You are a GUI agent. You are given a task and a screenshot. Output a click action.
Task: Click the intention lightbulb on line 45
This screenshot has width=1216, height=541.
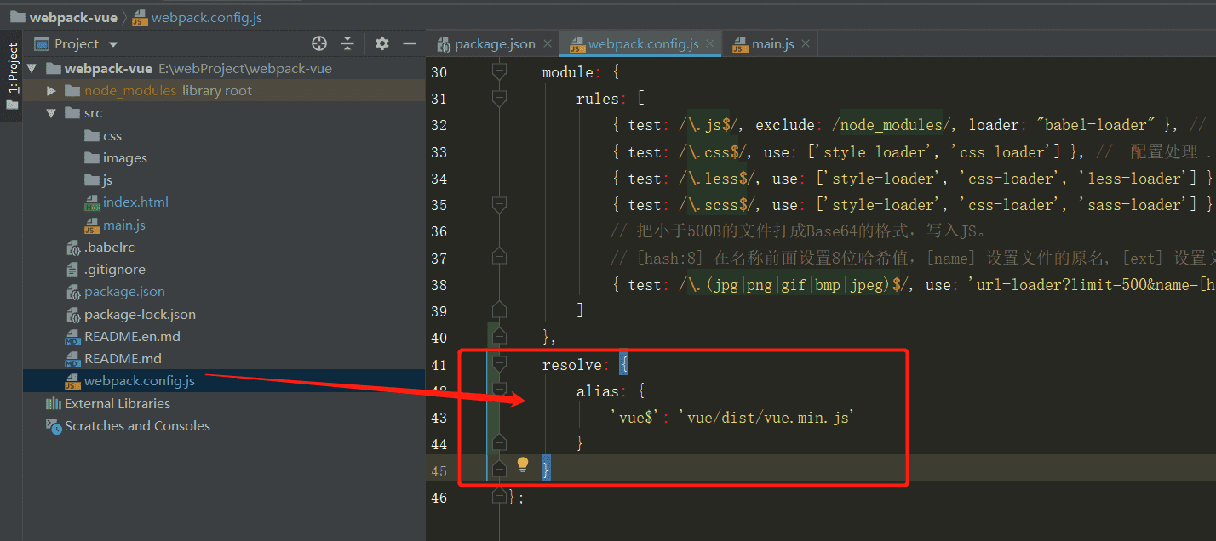[x=523, y=465]
